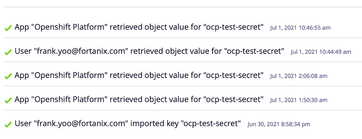Click green checkmark of 10:46:55 am entry
Viewport: 362px width, 139px height.
coord(8,28)
